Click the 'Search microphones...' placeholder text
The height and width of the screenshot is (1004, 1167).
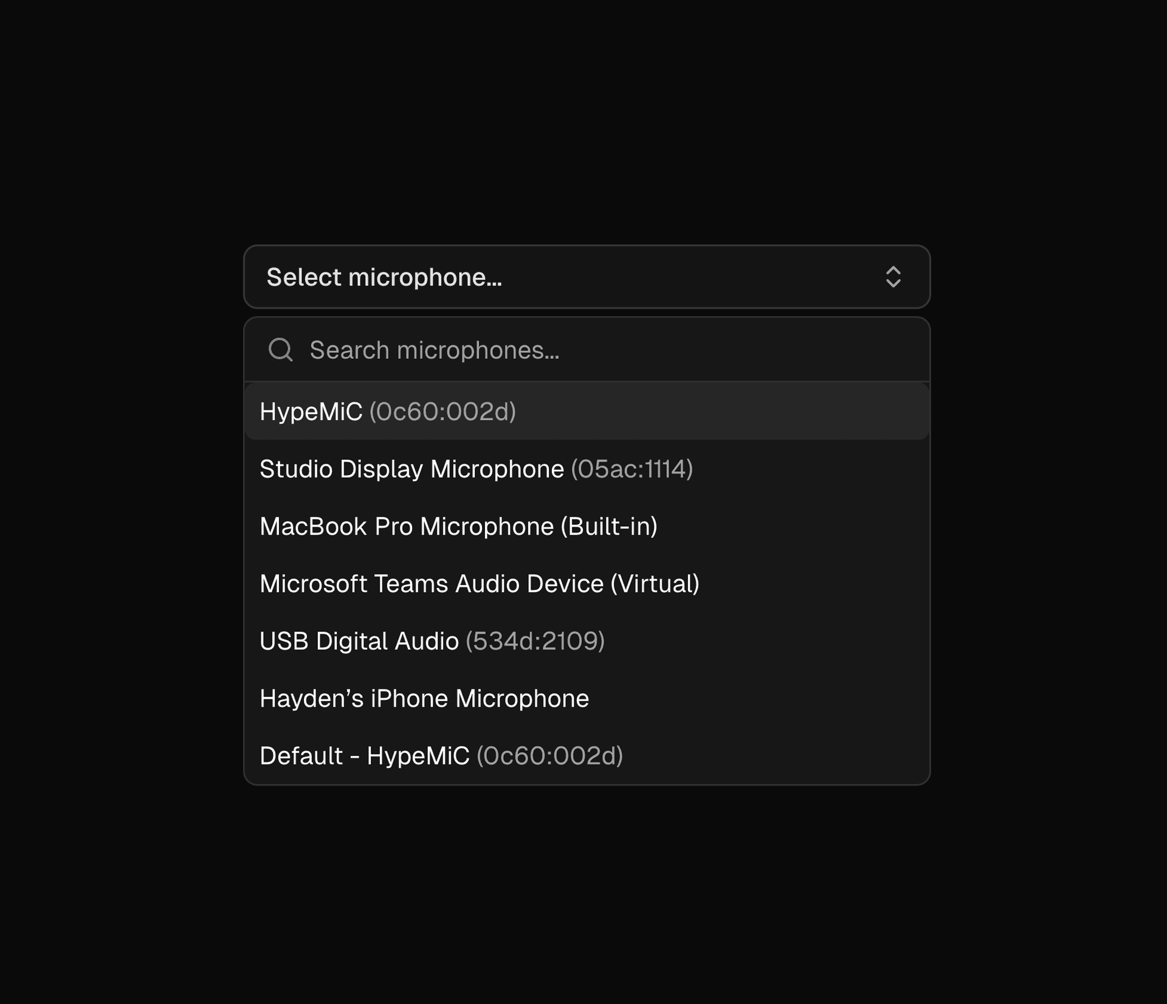[434, 350]
